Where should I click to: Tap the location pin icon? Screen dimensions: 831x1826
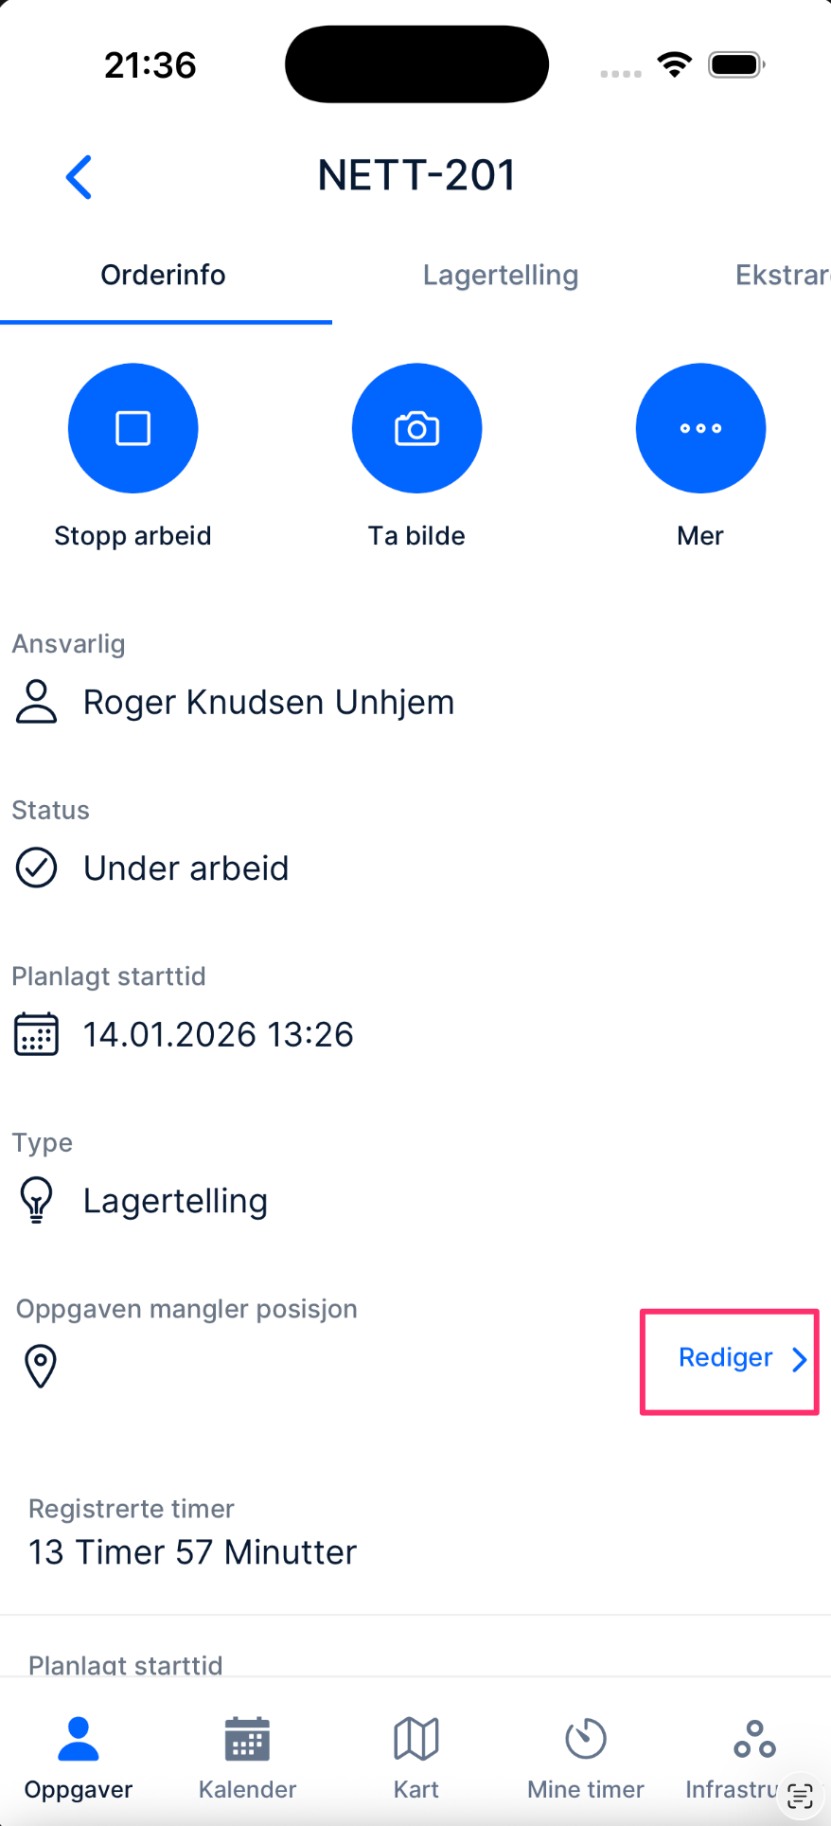click(40, 1366)
